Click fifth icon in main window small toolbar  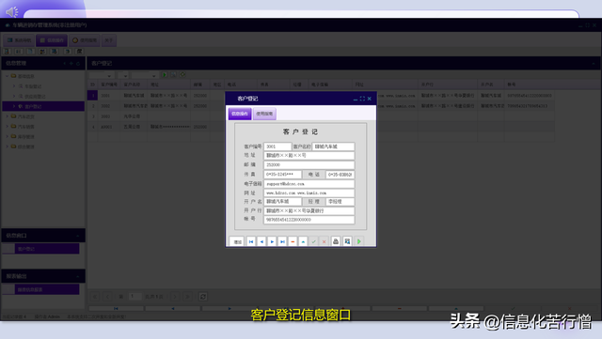point(55,52)
